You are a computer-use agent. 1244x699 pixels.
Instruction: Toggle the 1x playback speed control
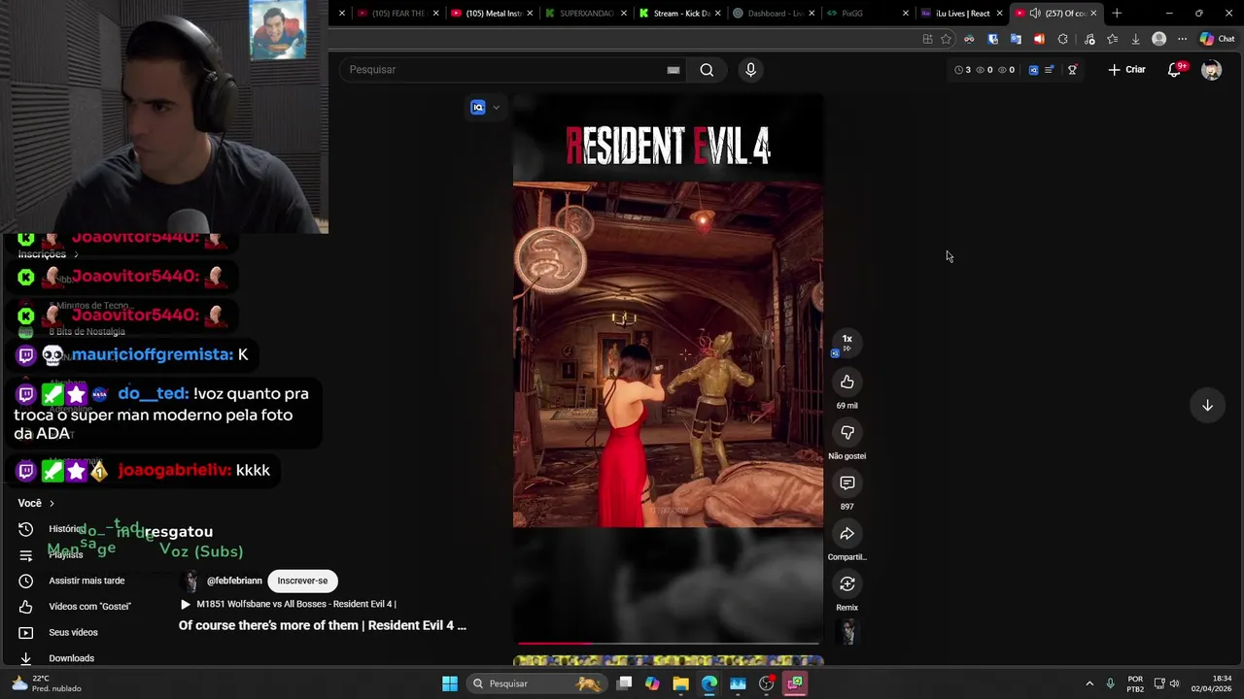click(847, 343)
